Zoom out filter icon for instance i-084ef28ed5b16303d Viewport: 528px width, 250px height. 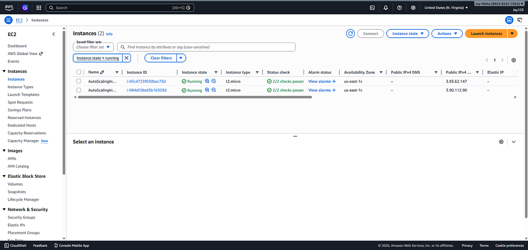point(214,90)
